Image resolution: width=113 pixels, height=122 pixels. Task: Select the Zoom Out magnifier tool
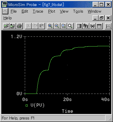coord(57,26)
